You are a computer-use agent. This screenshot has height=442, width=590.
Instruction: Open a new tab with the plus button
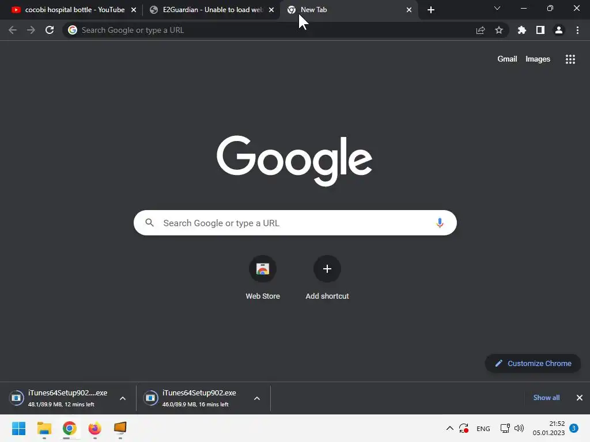pos(431,10)
